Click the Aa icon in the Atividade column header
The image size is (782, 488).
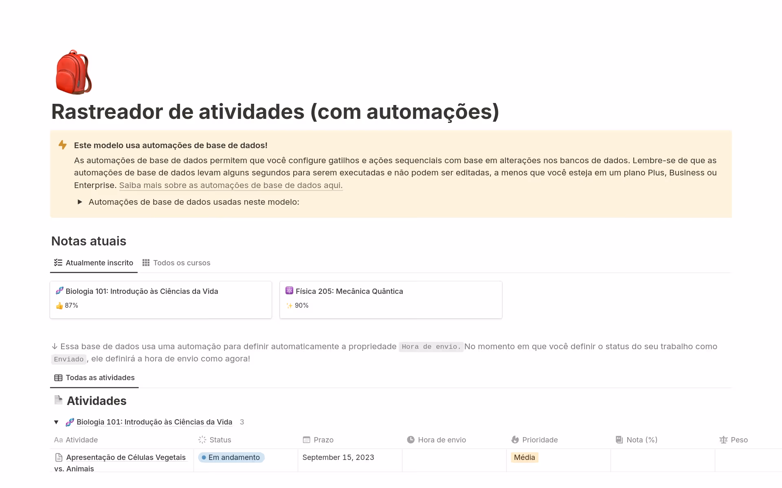58,440
